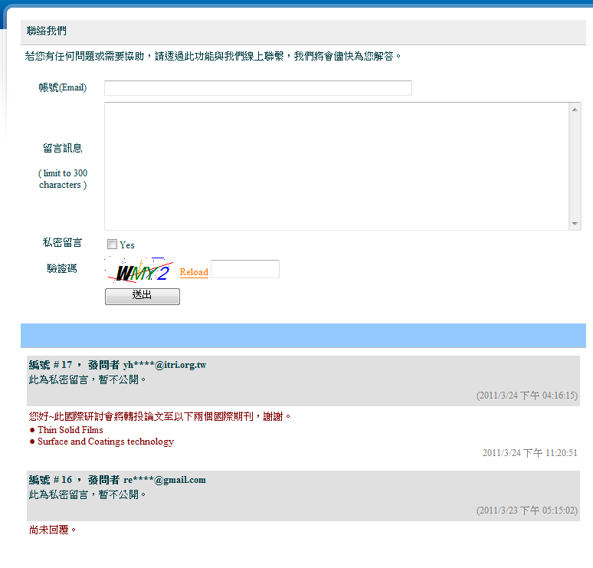593x568 pixels.
Task: Click the yh****@itri.org.tw sender email
Action: click(x=164, y=365)
